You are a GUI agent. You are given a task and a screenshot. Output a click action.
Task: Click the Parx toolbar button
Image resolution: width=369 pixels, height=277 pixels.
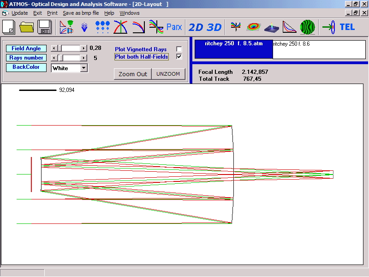(x=174, y=27)
